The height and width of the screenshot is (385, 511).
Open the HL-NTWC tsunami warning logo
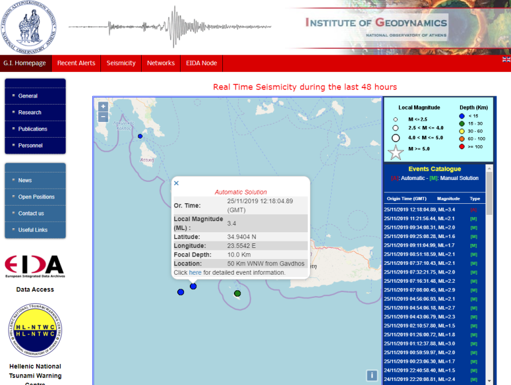pyautogui.click(x=35, y=330)
